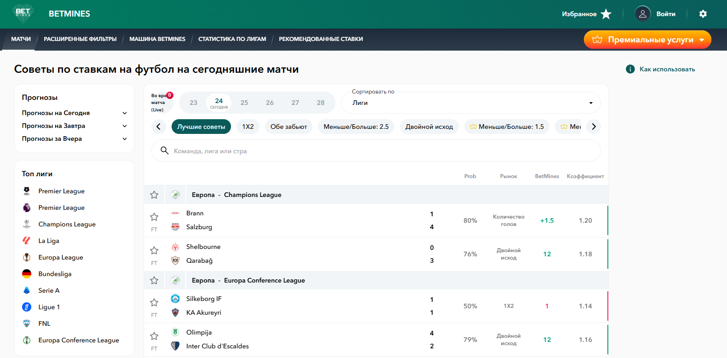This screenshot has width=727, height=358.
Task: Star the Olimpija vs Inter Club d'Escaldes match
Action: (154, 336)
